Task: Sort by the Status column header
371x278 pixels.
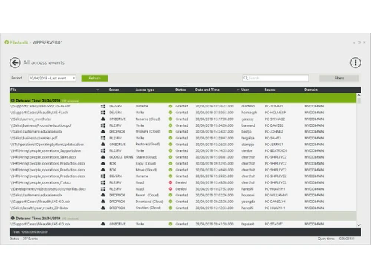Action: [x=180, y=90]
